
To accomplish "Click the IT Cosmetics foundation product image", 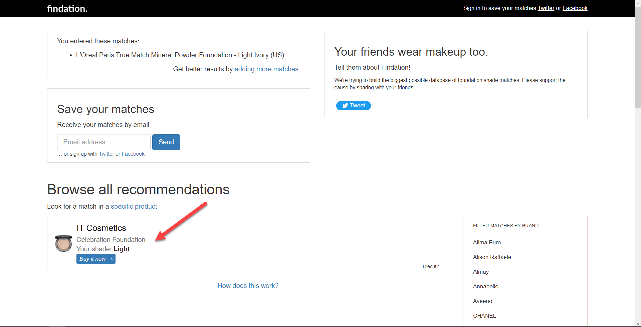I will 63,243.
